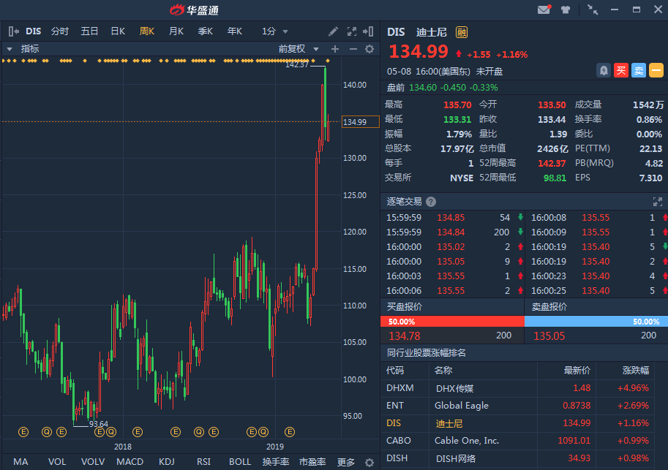The image size is (668, 470).
Task: Toggle the VOL indicator
Action: 57,462
